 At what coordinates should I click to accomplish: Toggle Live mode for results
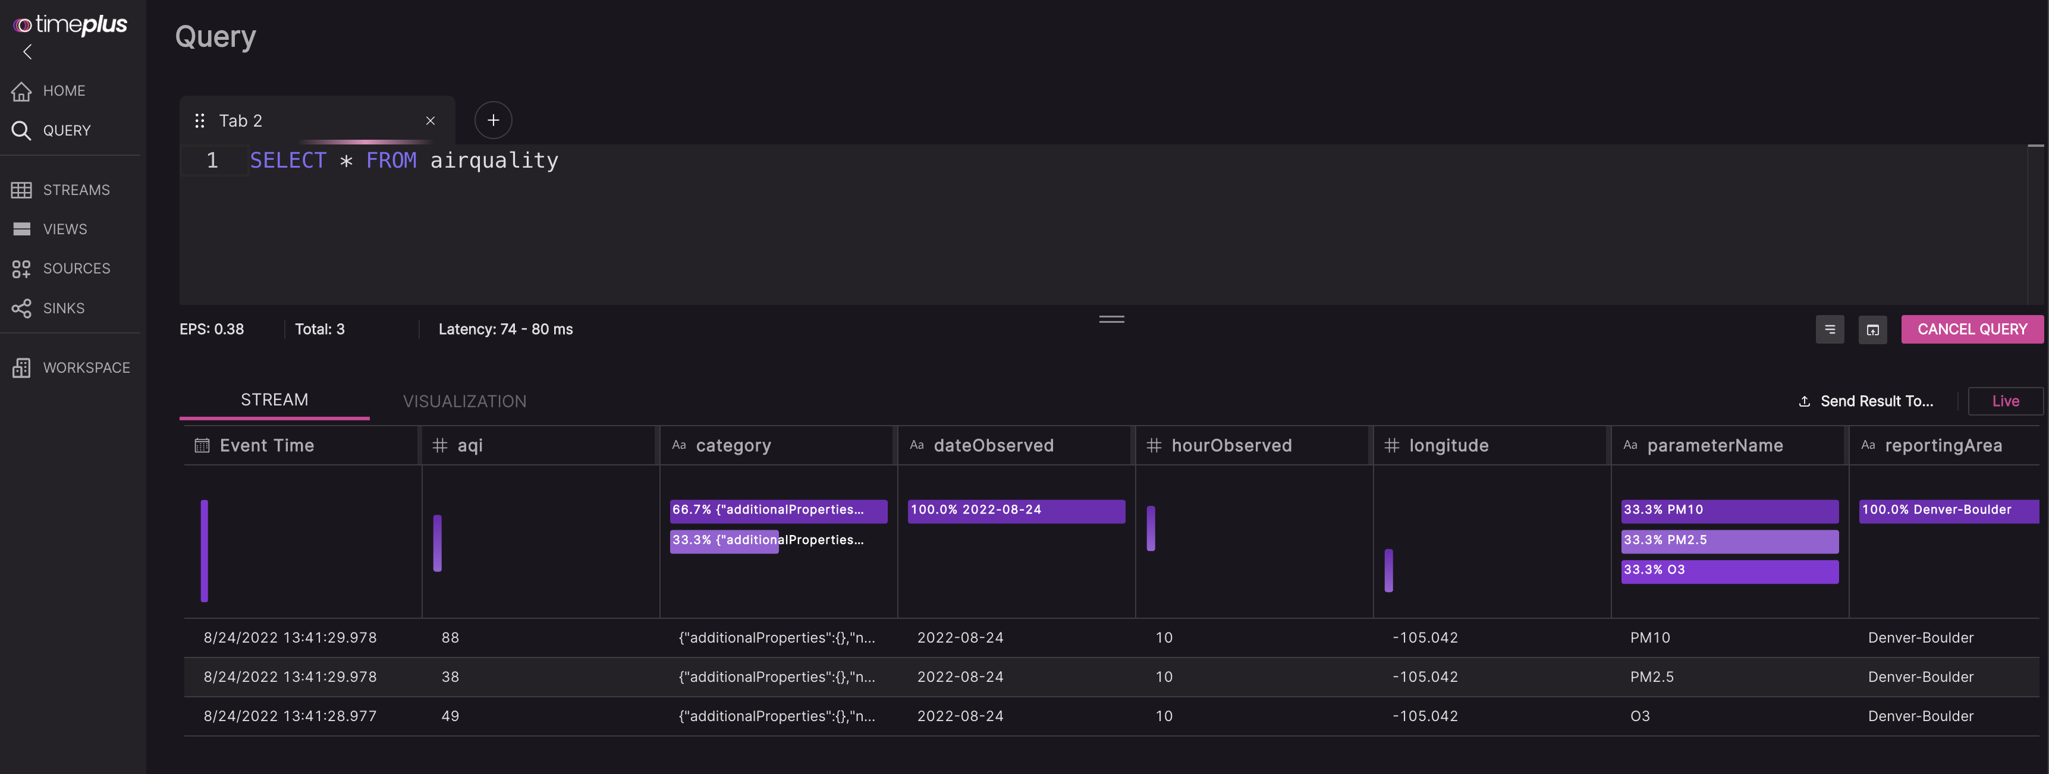click(2004, 401)
